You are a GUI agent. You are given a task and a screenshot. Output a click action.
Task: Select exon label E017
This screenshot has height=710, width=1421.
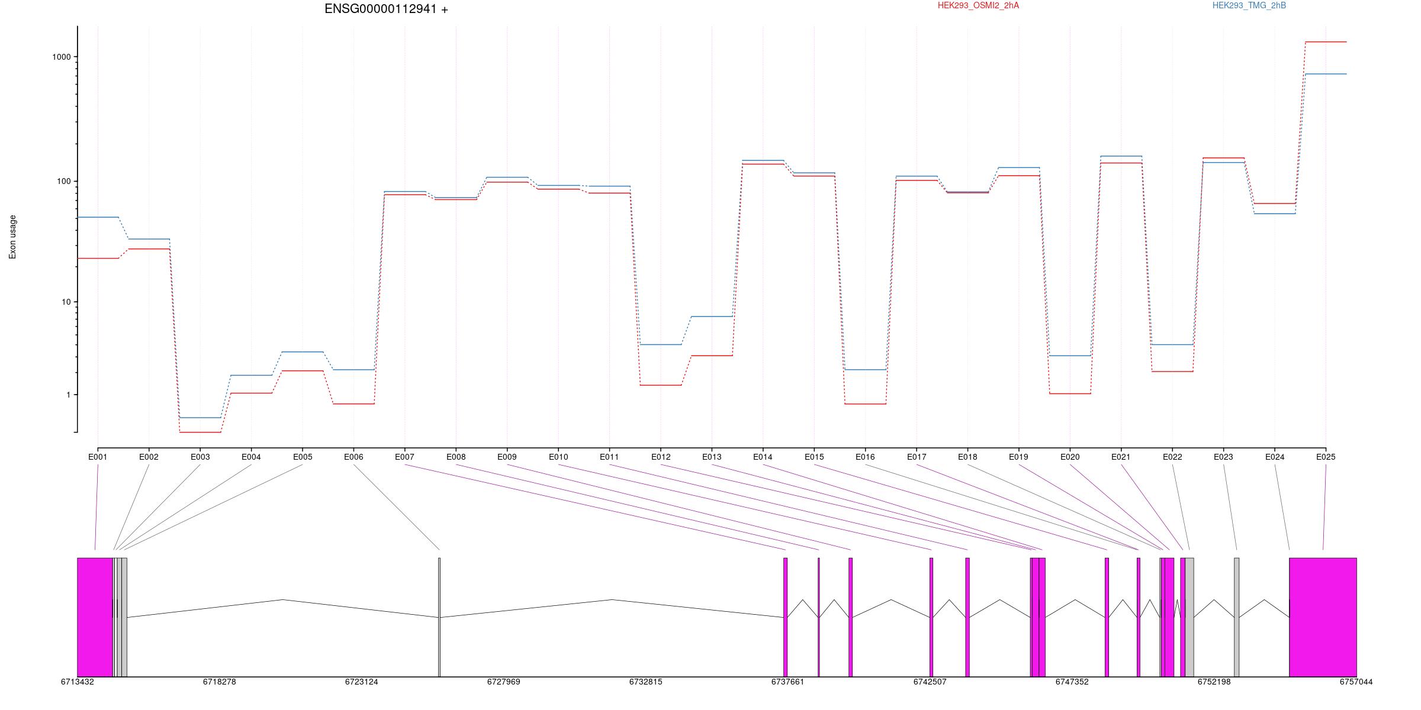[x=917, y=457]
